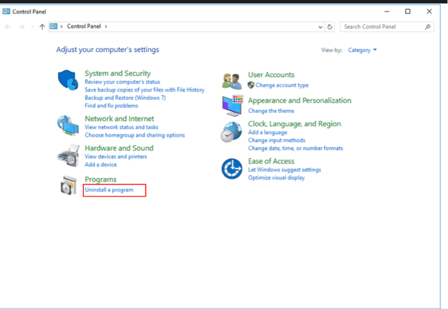
Task: Refresh the Control Panel address bar
Action: [x=331, y=26]
